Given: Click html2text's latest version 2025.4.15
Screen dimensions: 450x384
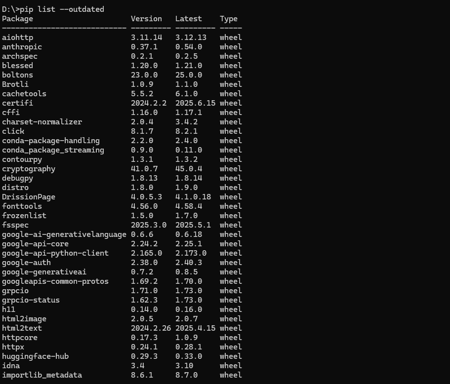Looking at the screenshot, I should coord(196,328).
